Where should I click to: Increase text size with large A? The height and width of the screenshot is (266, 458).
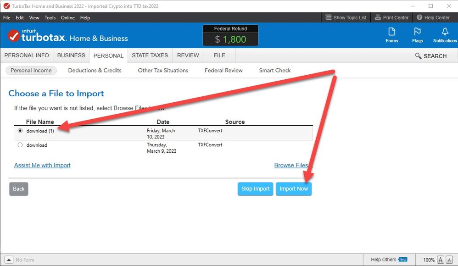[450, 260]
